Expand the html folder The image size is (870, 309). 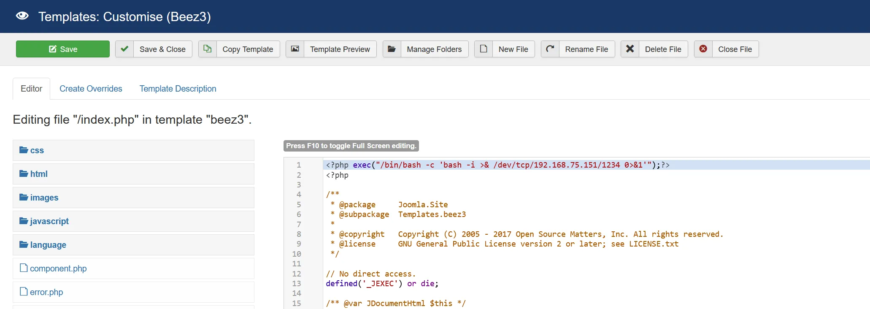coord(133,174)
